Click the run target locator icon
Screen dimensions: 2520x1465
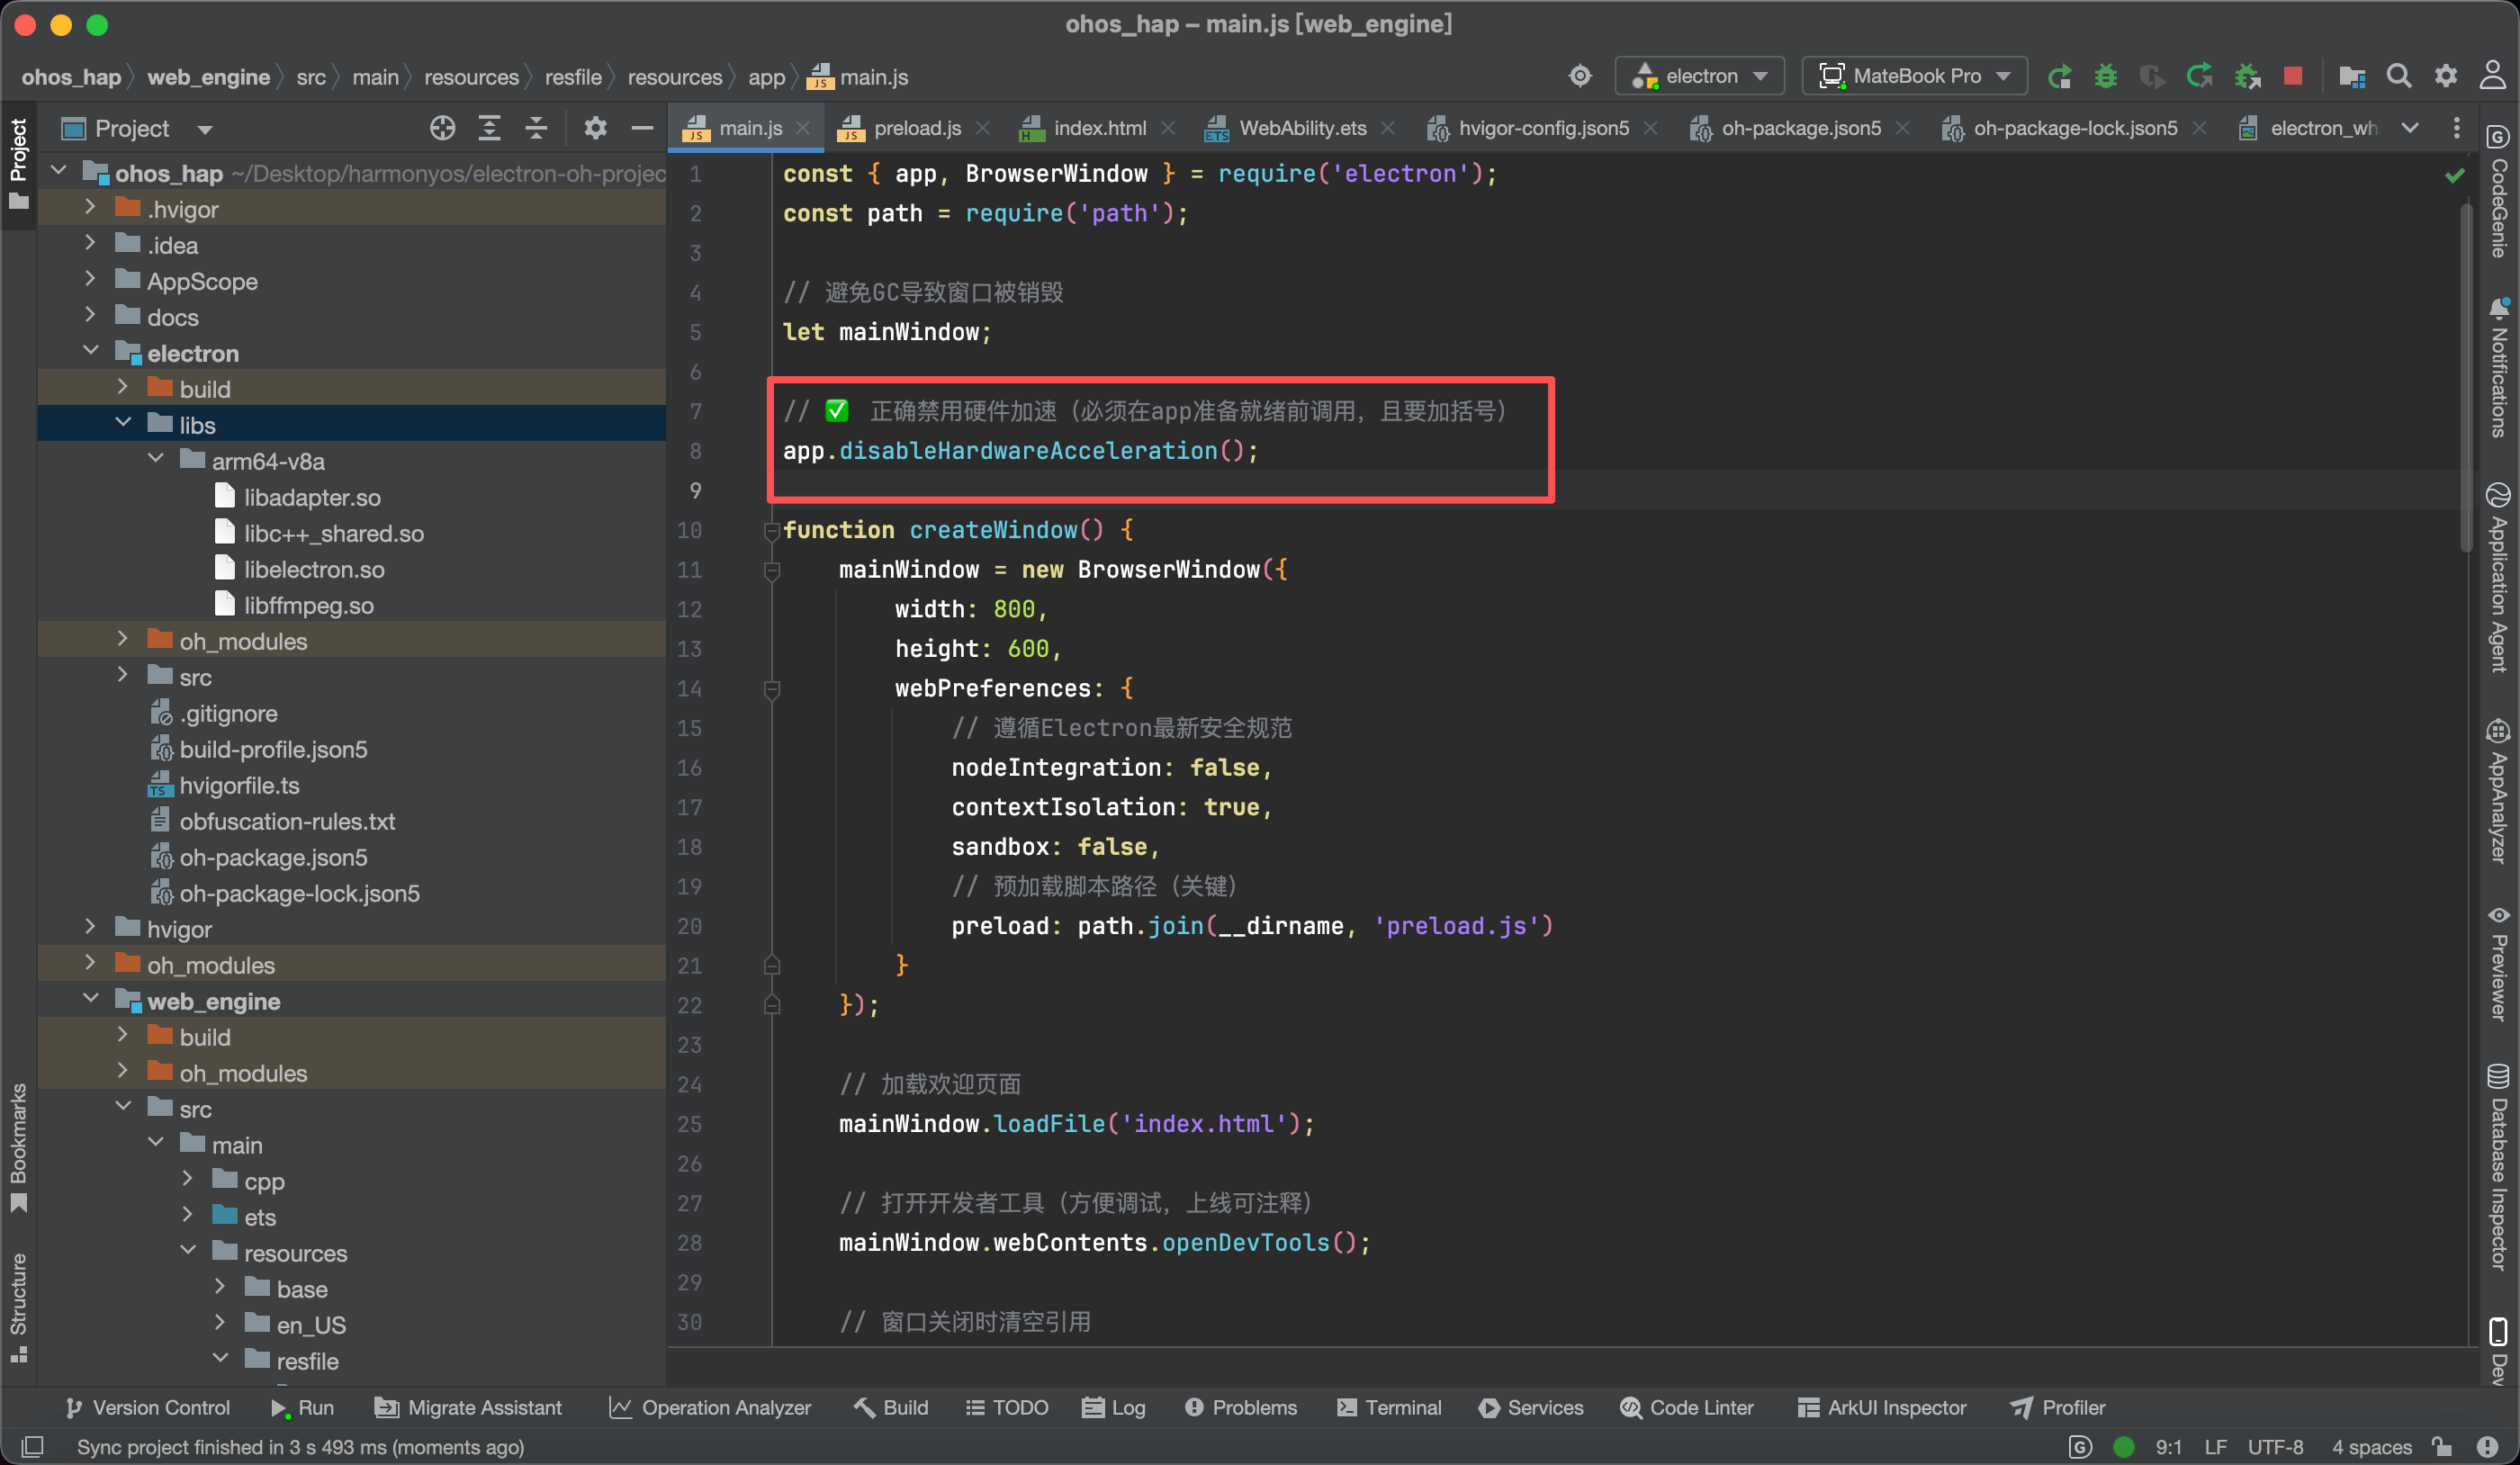[1580, 76]
